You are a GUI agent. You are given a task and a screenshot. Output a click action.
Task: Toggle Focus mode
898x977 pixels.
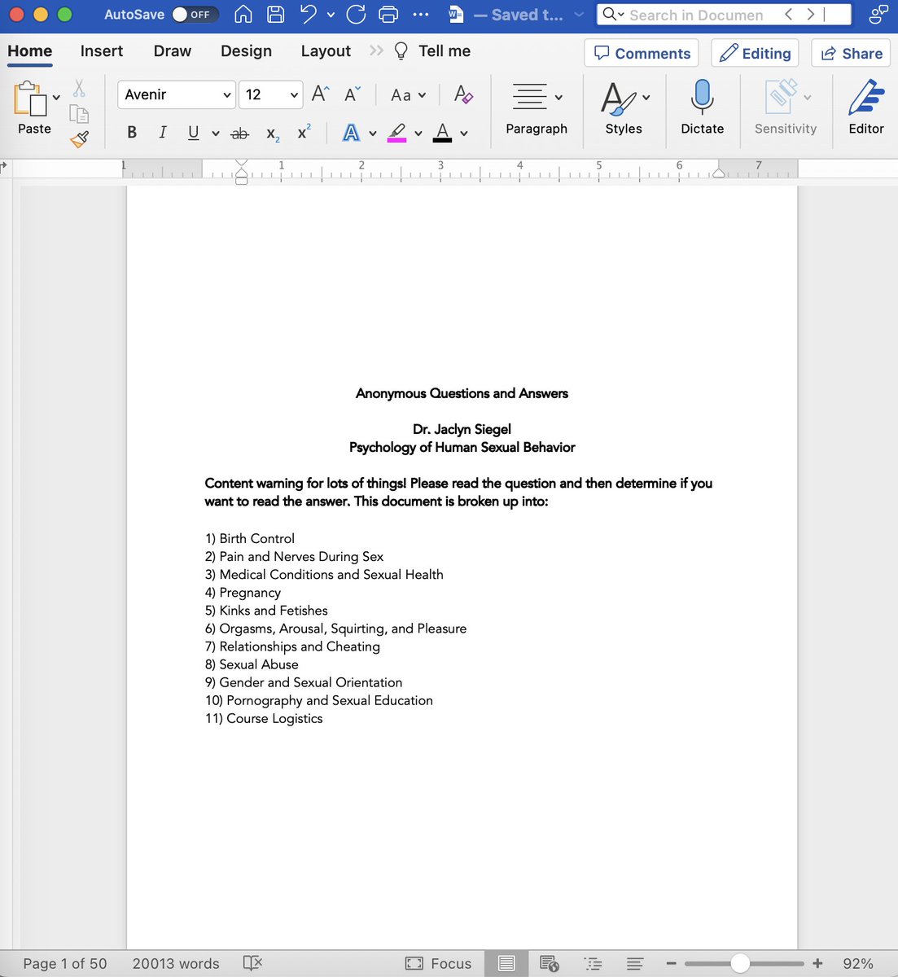click(439, 963)
